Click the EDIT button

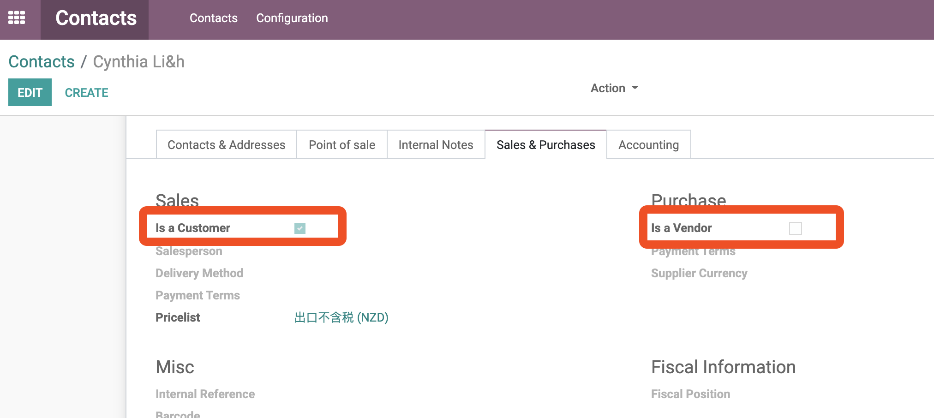(30, 92)
